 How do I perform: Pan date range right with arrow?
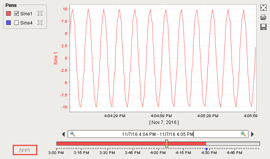pyautogui.click(x=252, y=134)
